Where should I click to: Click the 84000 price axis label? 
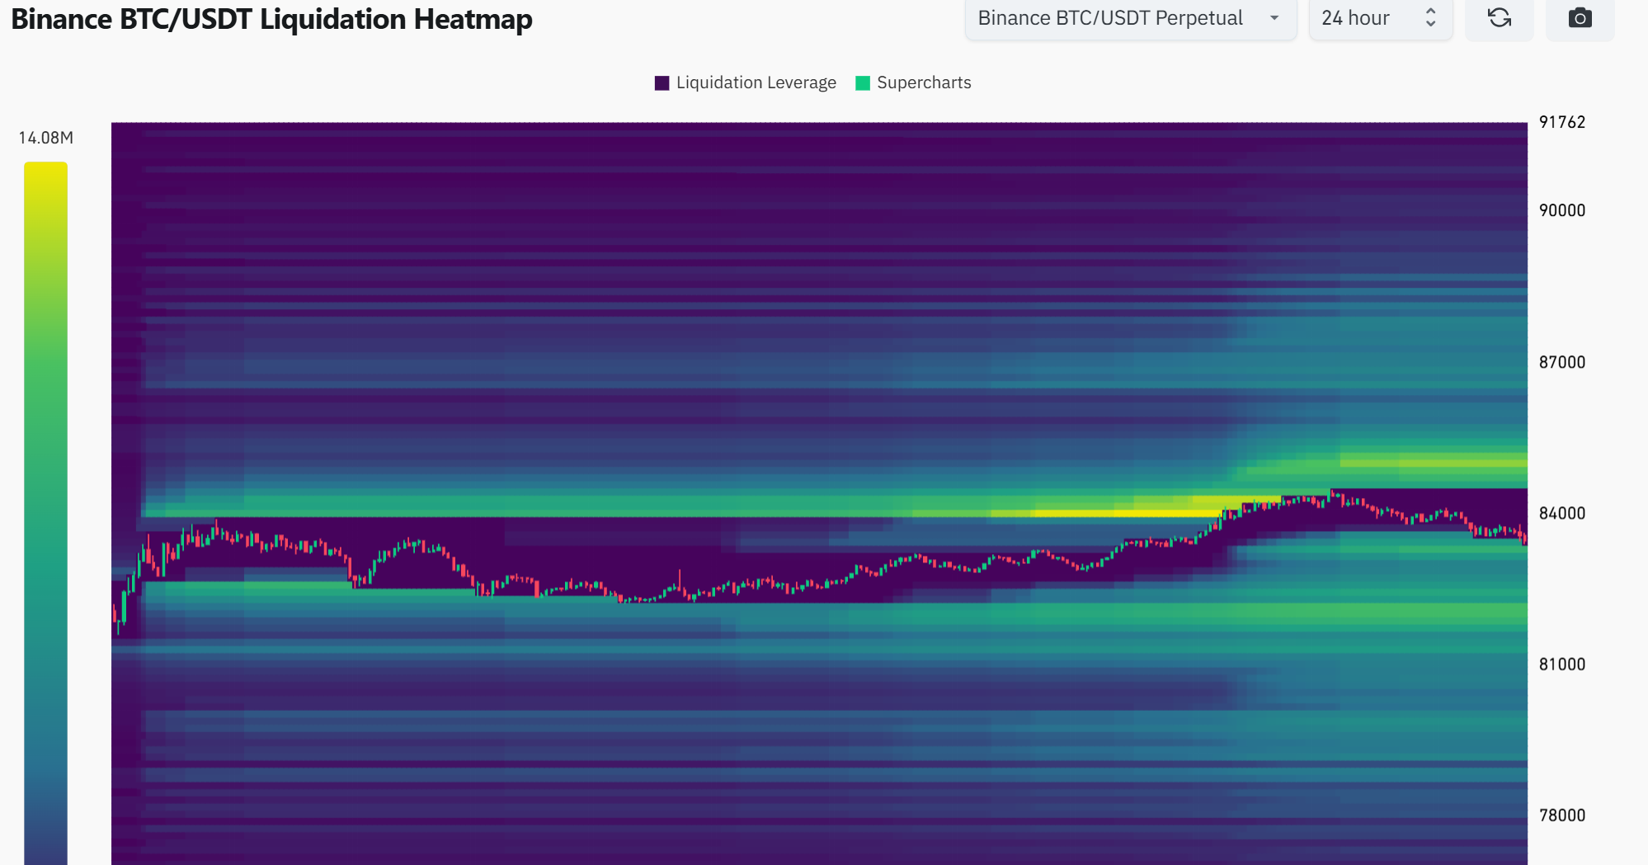(x=1562, y=513)
